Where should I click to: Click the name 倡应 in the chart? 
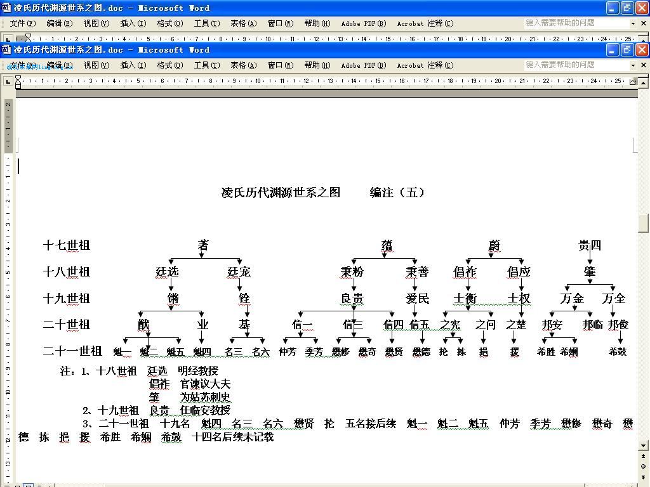pos(519,272)
